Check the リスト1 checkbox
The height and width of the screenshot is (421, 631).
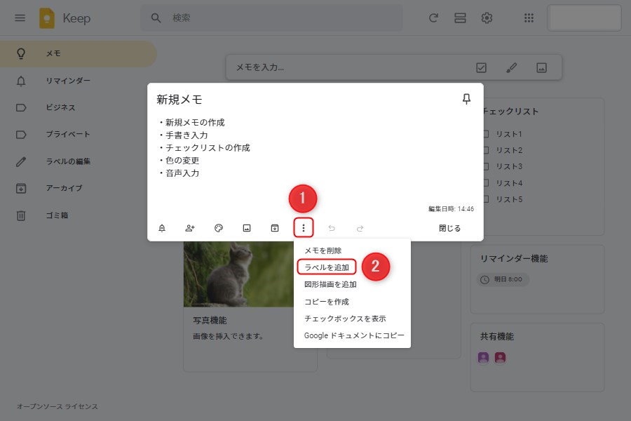485,134
